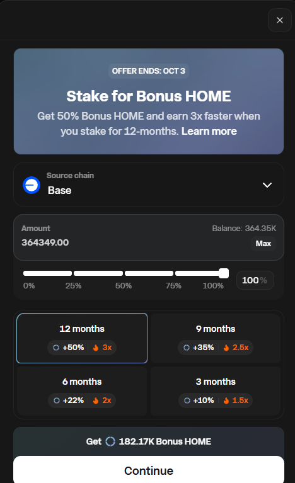Click the Base chain logo icon
295x483 pixels.
32,185
